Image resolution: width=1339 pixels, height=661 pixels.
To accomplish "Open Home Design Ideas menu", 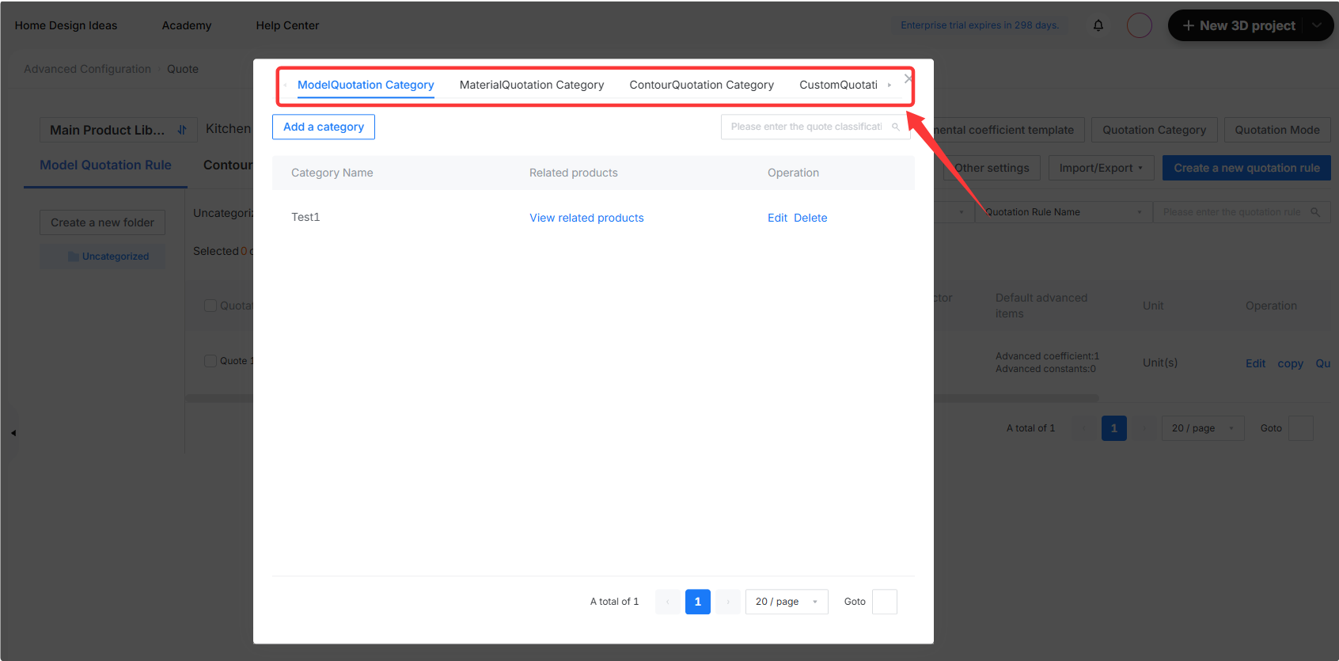I will (66, 25).
